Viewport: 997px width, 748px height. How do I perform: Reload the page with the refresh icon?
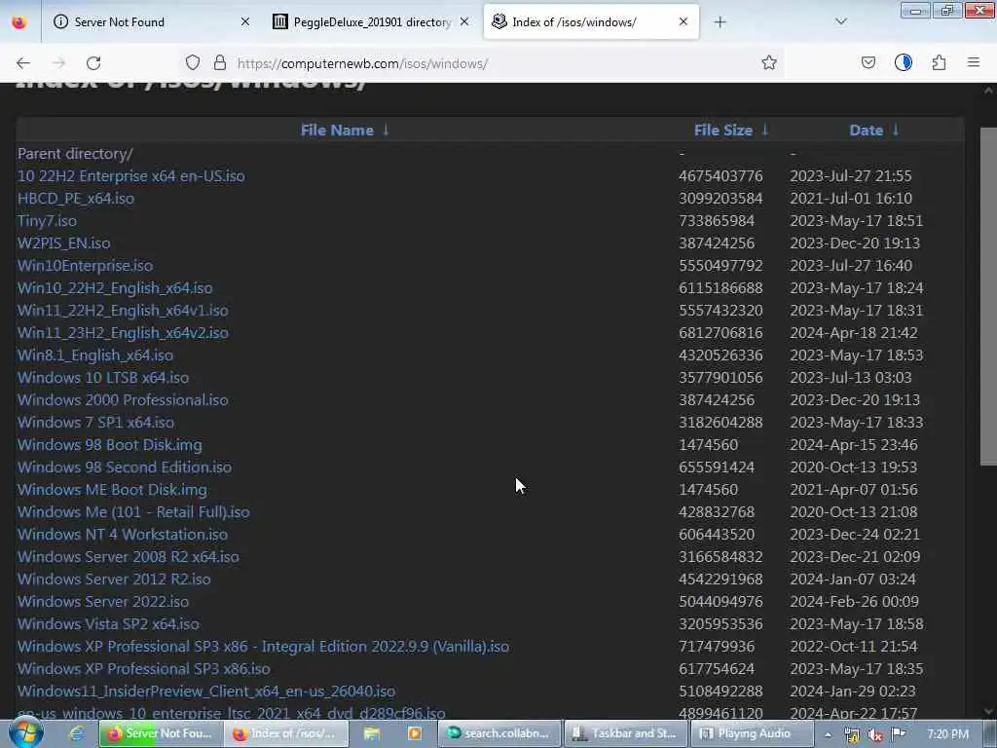click(x=93, y=63)
